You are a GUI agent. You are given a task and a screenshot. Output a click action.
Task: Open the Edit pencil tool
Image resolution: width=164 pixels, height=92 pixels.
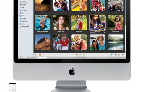(44, 55)
